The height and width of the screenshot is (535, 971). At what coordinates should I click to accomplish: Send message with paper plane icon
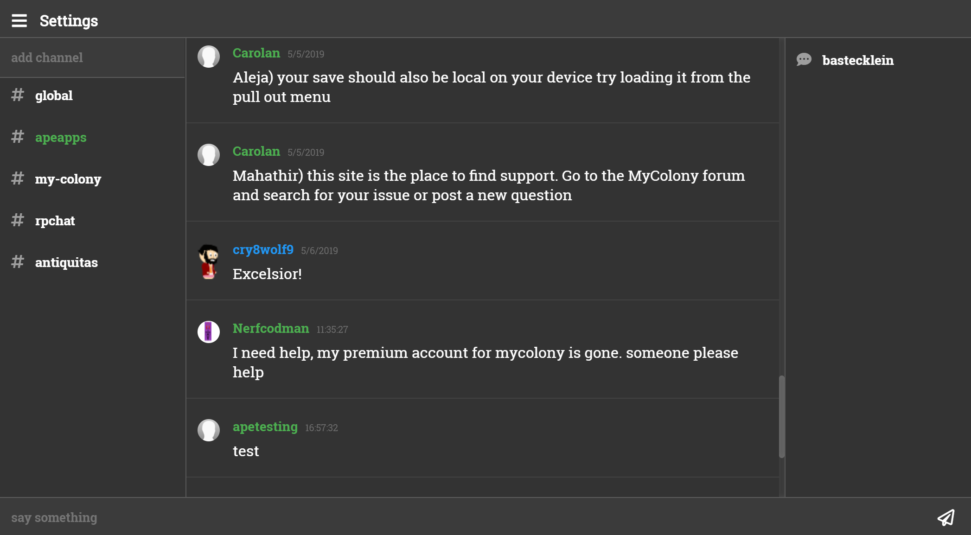tap(946, 517)
